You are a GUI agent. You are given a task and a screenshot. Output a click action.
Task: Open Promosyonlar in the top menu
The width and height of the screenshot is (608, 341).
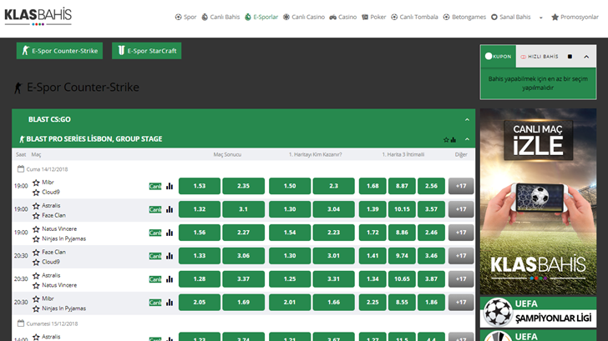(x=575, y=17)
